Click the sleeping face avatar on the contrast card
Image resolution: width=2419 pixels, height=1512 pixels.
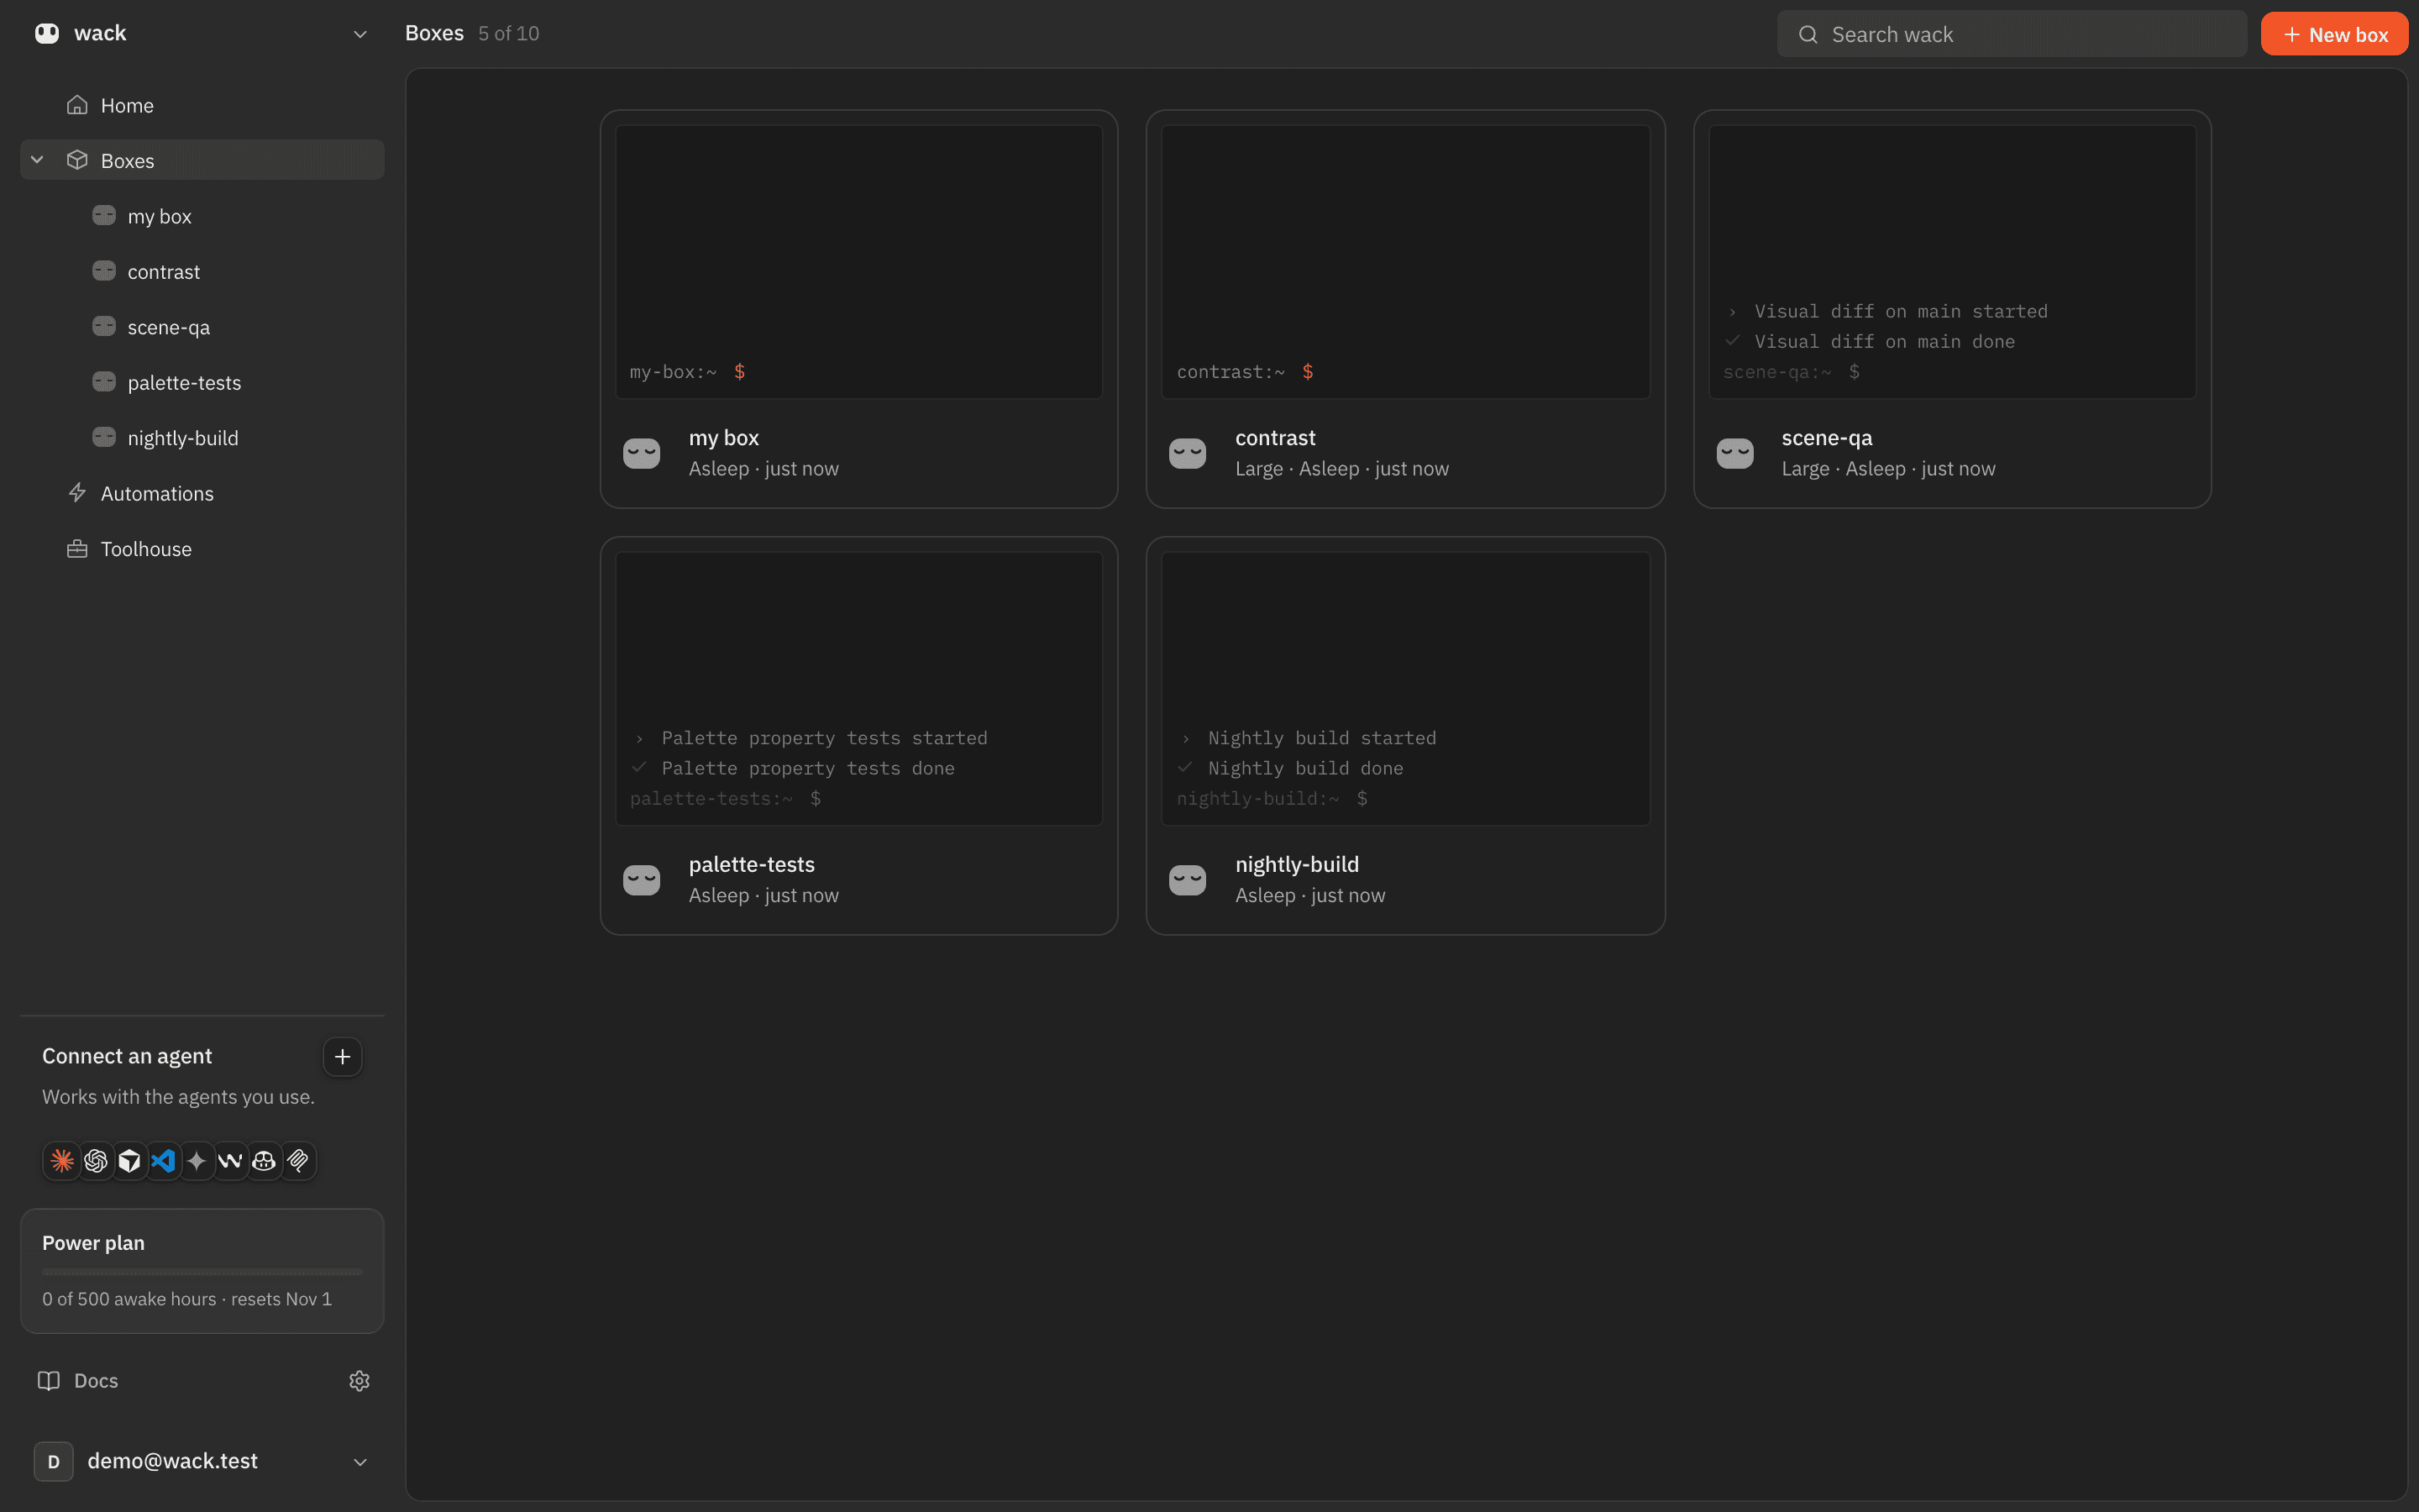tap(1188, 453)
